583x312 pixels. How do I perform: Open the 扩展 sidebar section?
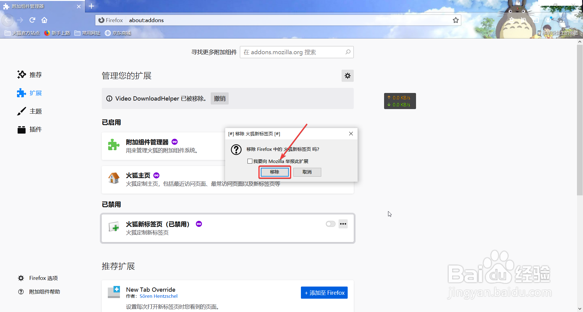(29, 93)
